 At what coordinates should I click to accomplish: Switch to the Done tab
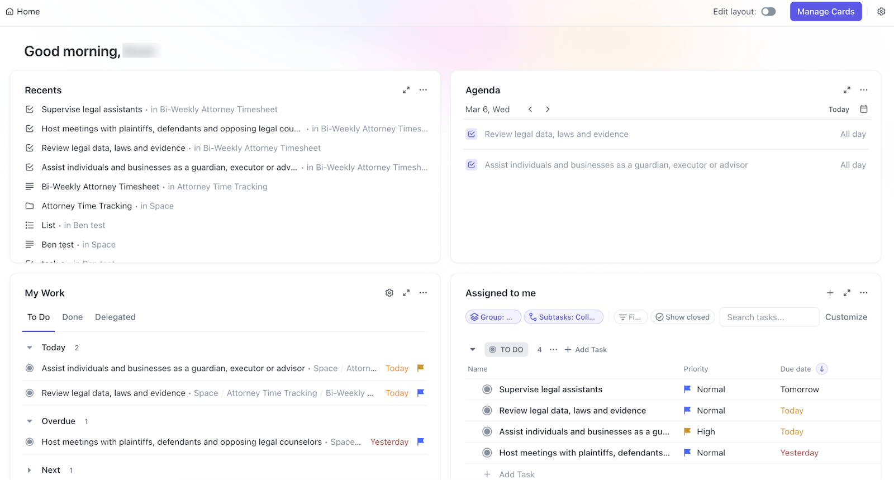pyautogui.click(x=72, y=317)
